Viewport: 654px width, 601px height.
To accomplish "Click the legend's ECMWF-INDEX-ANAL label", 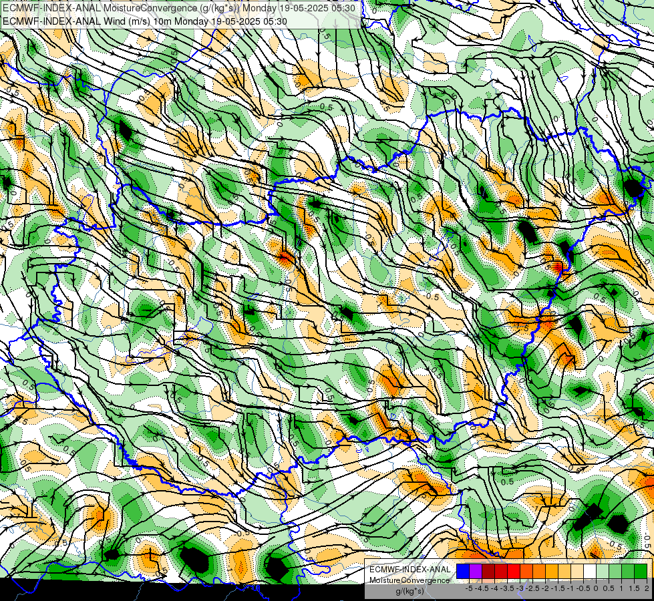I will (x=410, y=570).
